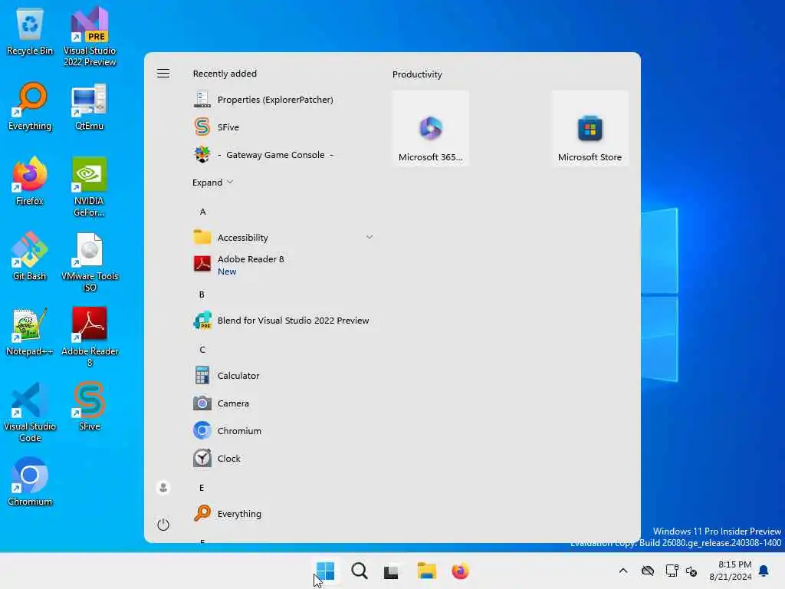The width and height of the screenshot is (785, 589).
Task: Launch SFive from Recently added list
Action: [x=284, y=127]
